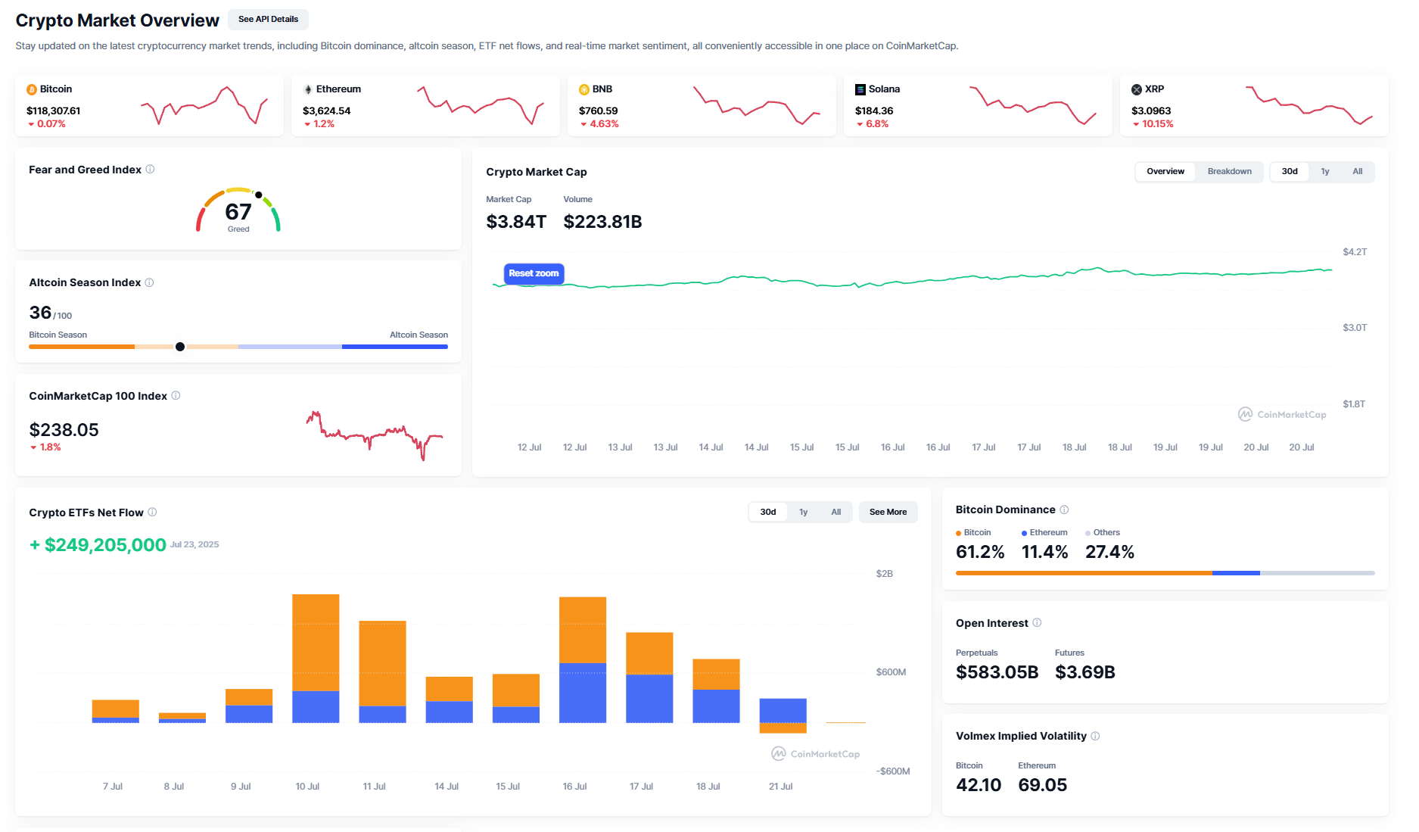Screen dimensions: 1419x832
Task: Click Bitcoin legend in Bitcoin Dominance
Action: click(973, 532)
